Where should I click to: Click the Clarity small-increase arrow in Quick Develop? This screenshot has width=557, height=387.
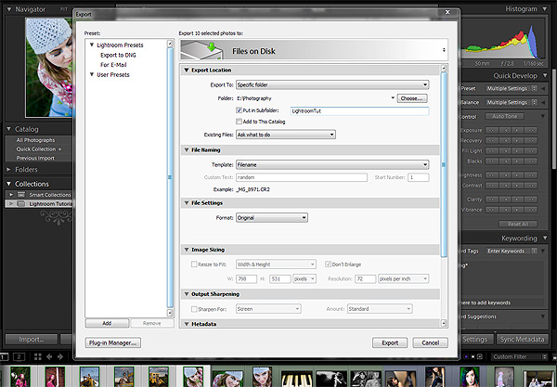[x=517, y=200]
